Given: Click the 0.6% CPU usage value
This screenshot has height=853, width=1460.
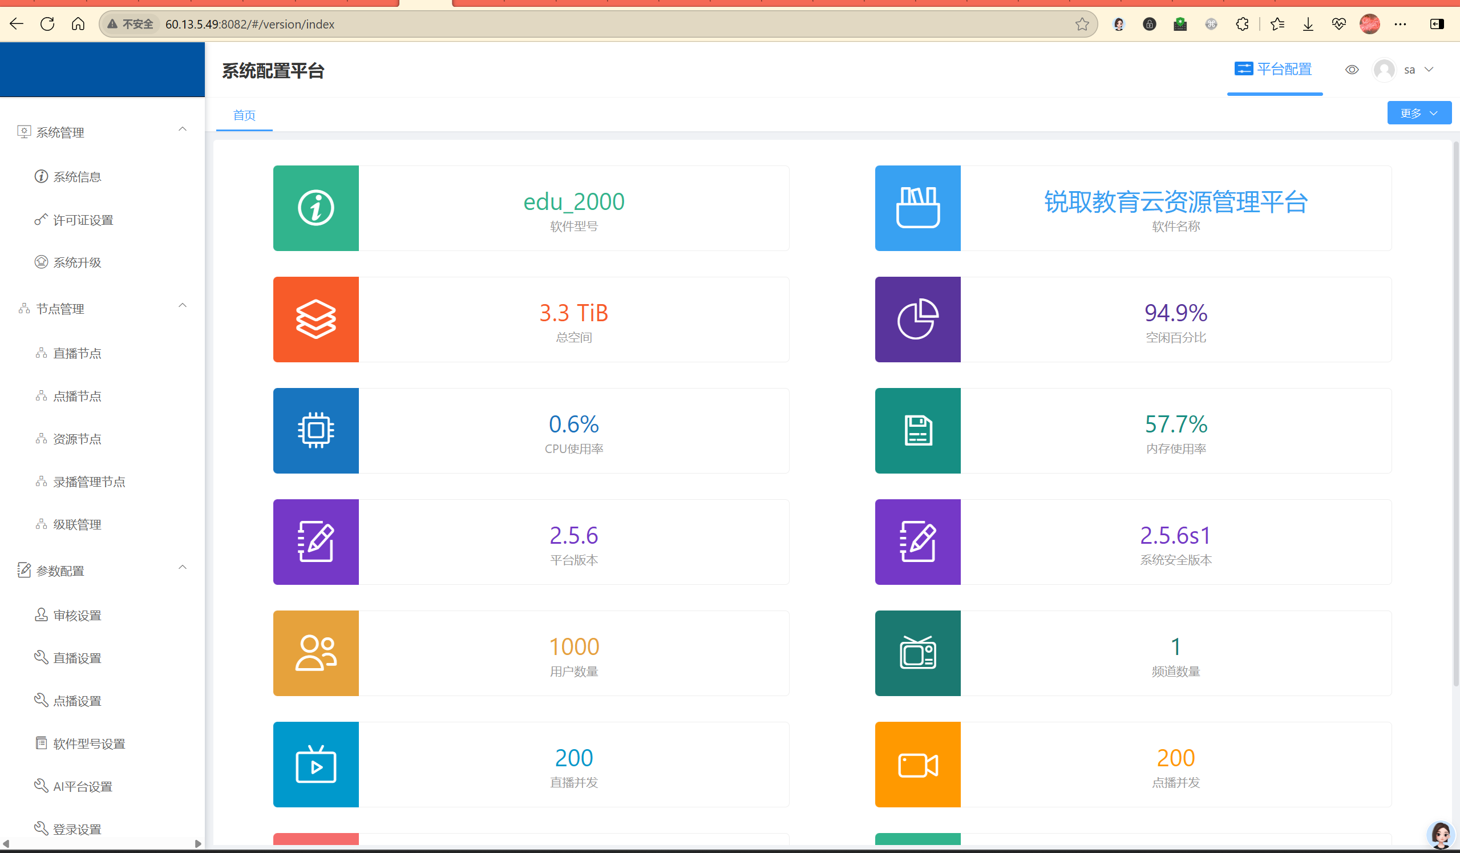Looking at the screenshot, I should [x=573, y=424].
